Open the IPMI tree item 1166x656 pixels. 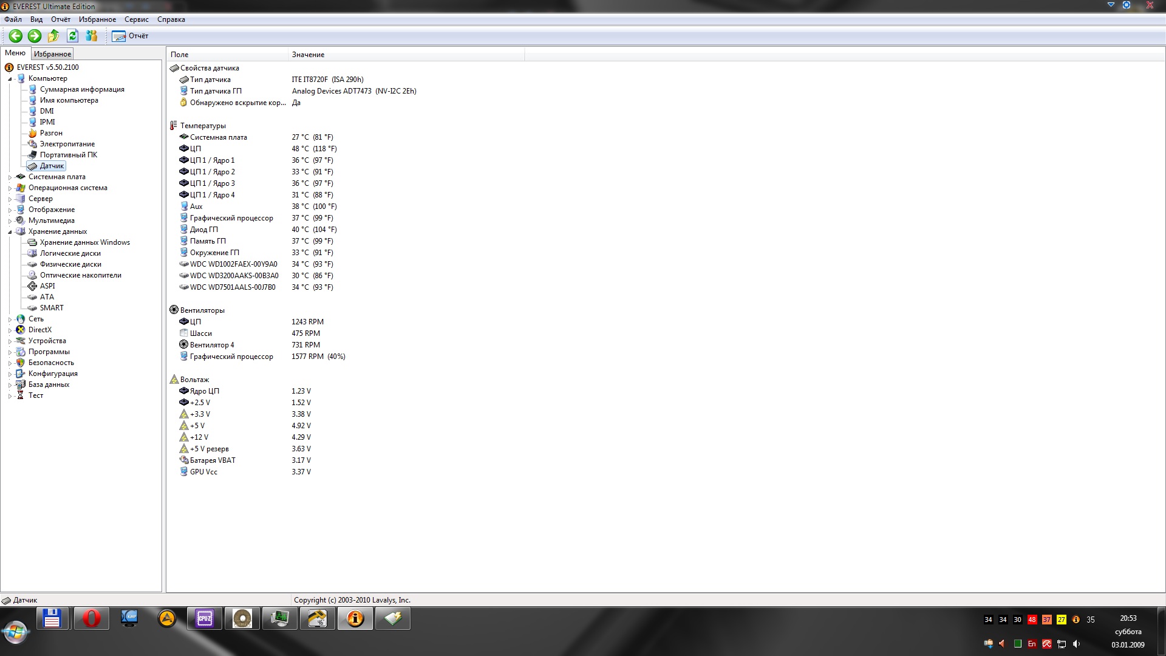coord(47,122)
